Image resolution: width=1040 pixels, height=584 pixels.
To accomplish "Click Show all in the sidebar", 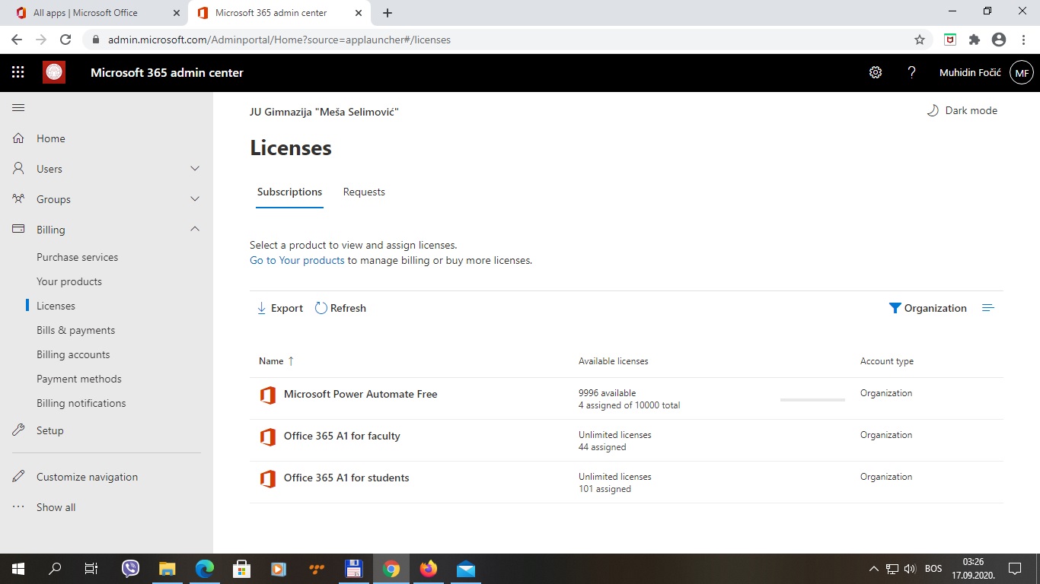I will coord(56,507).
